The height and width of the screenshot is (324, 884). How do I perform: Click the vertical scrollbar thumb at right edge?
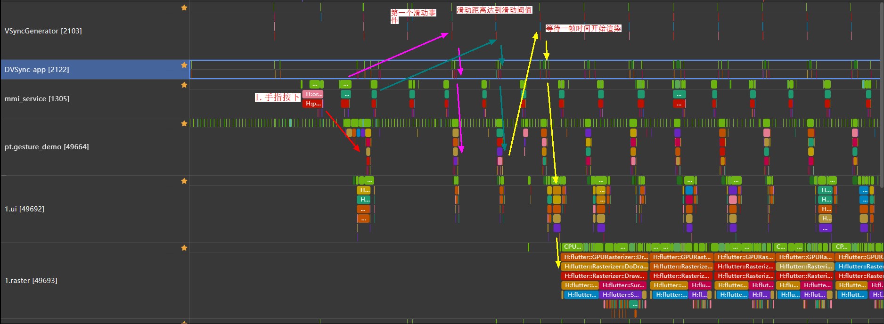882,94
